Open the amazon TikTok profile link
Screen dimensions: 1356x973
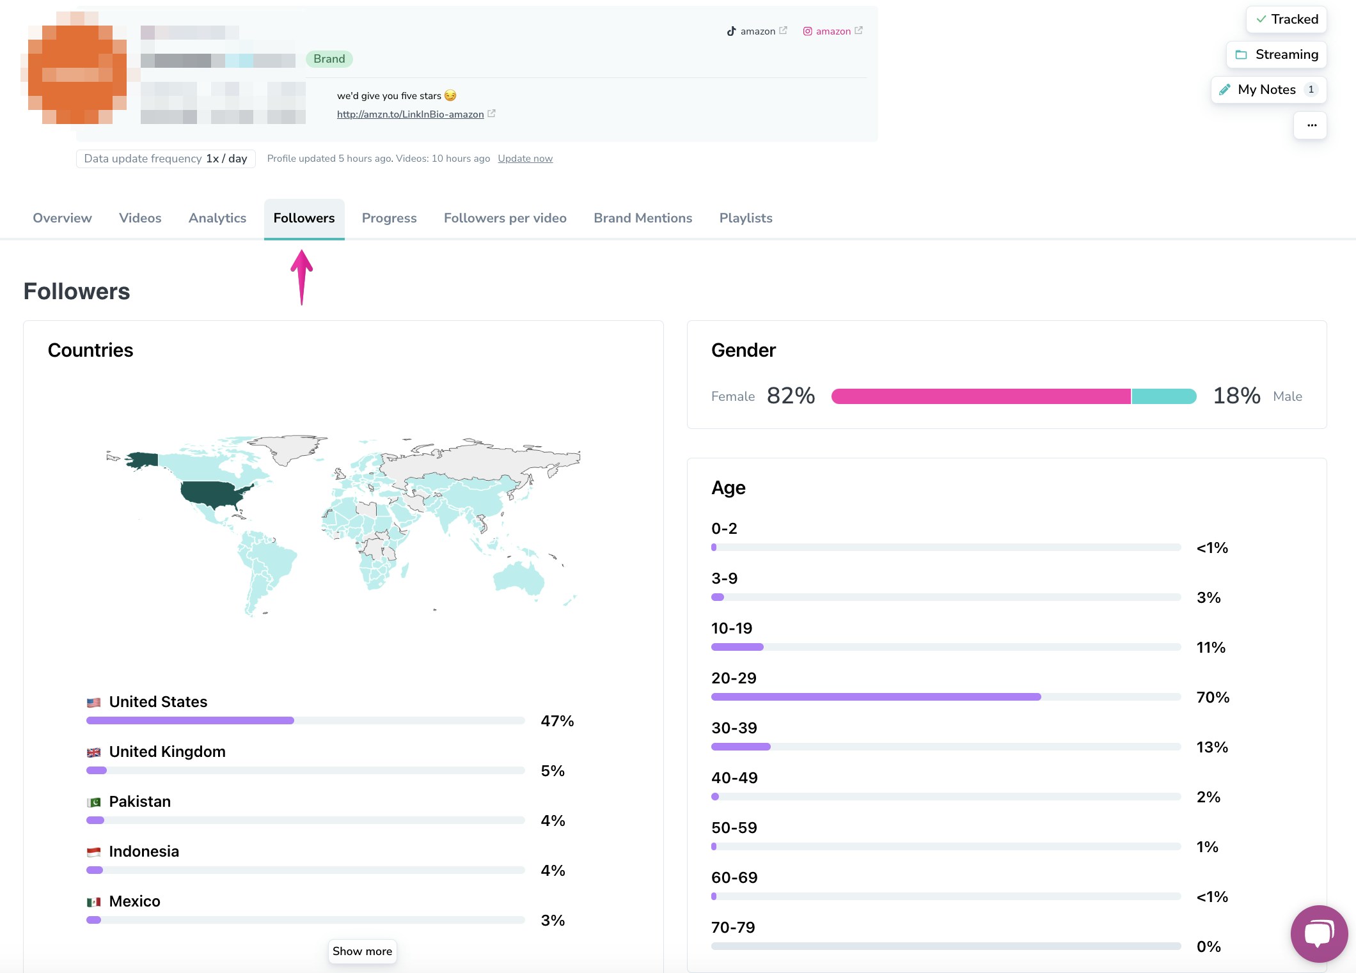click(x=757, y=31)
